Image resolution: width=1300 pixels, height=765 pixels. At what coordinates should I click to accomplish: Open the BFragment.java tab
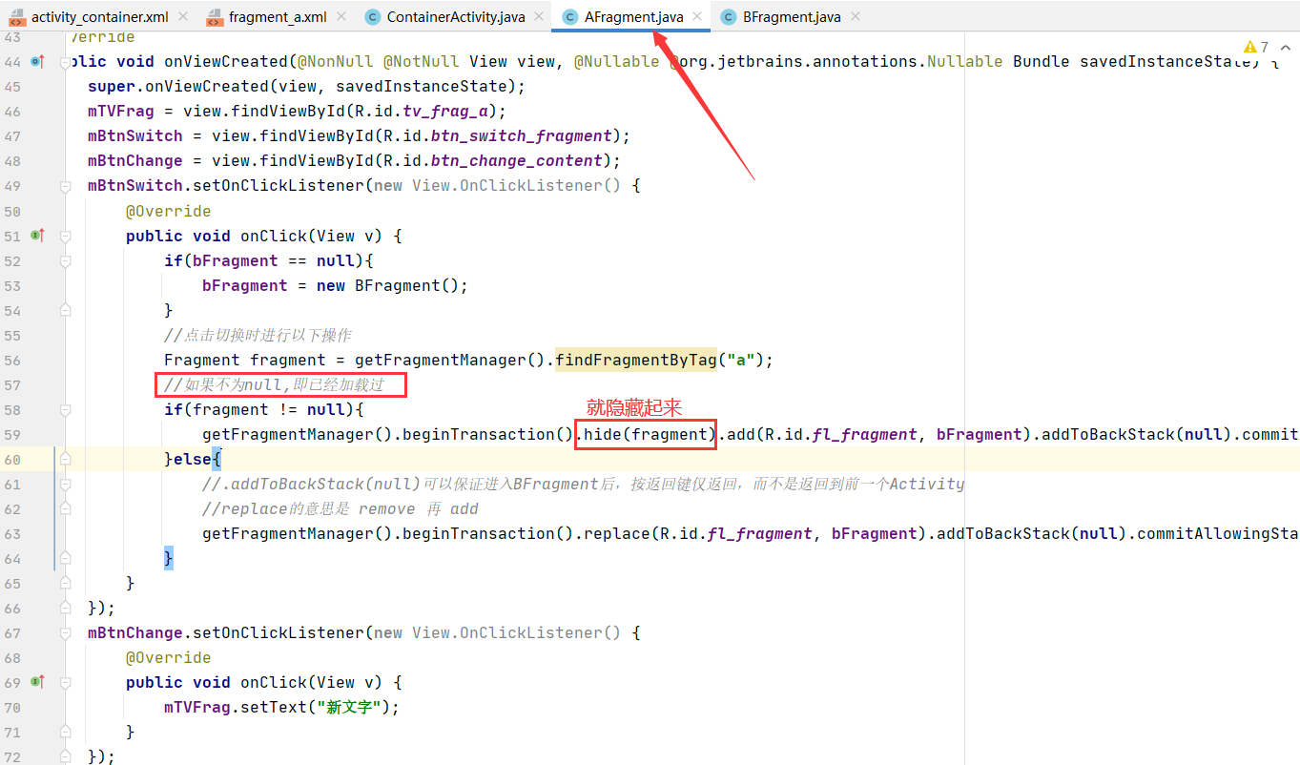tap(792, 17)
